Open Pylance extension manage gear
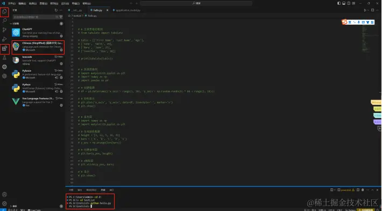The width and height of the screenshot is (382, 211). pyautogui.click(x=61, y=78)
